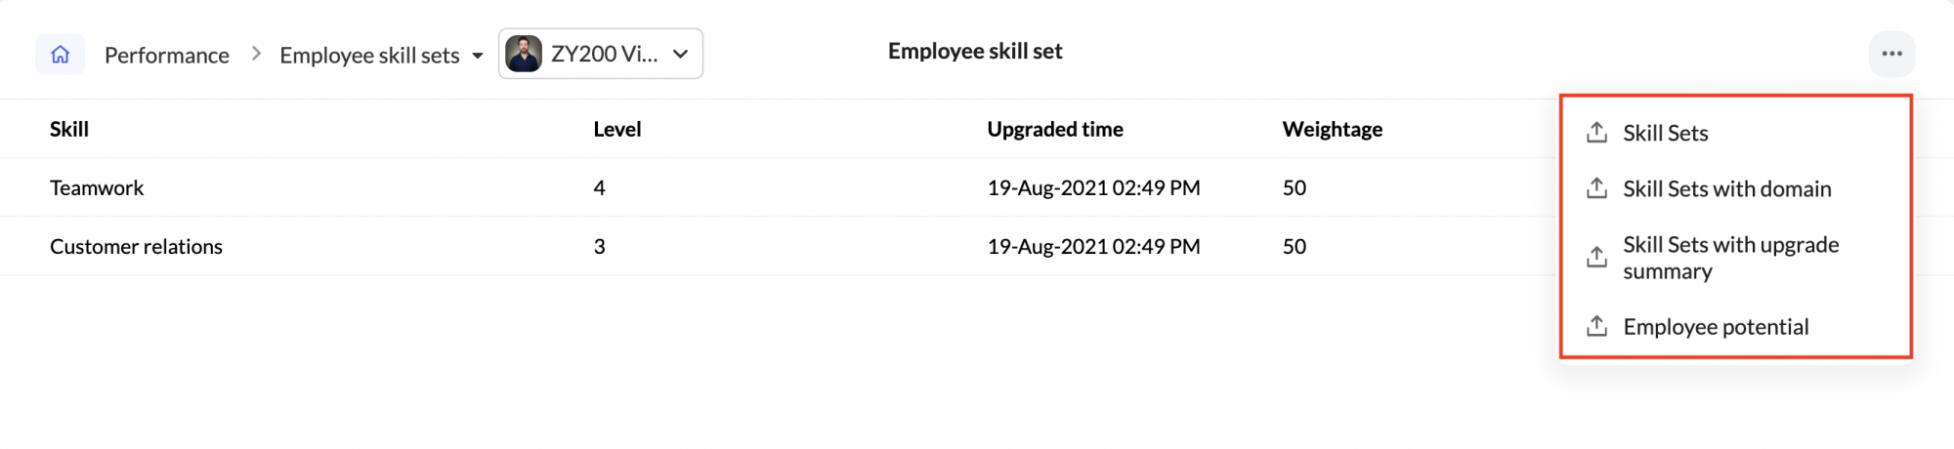Click the Level column header

617,129
